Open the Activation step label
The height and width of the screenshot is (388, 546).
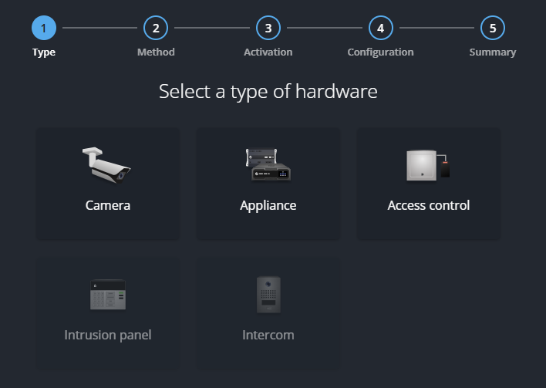pyautogui.click(x=268, y=52)
